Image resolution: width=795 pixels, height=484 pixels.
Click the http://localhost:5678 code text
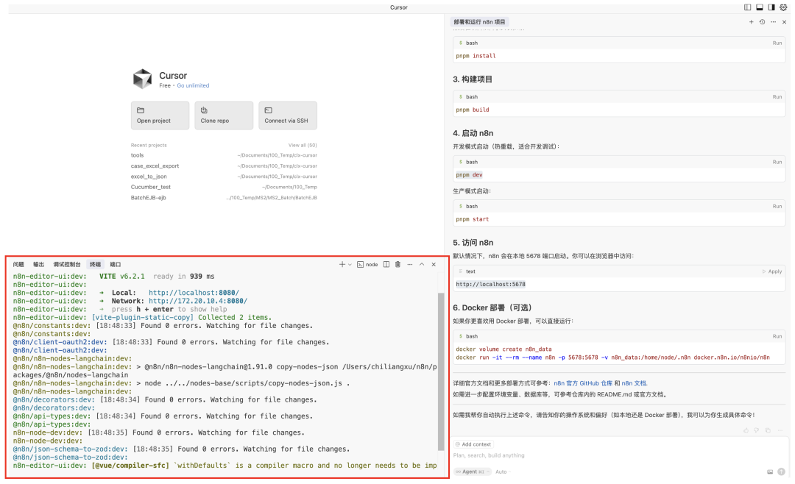(x=490, y=285)
